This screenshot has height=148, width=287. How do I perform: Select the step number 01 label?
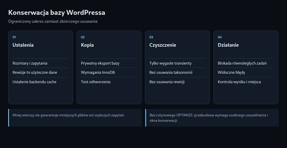point(14,37)
